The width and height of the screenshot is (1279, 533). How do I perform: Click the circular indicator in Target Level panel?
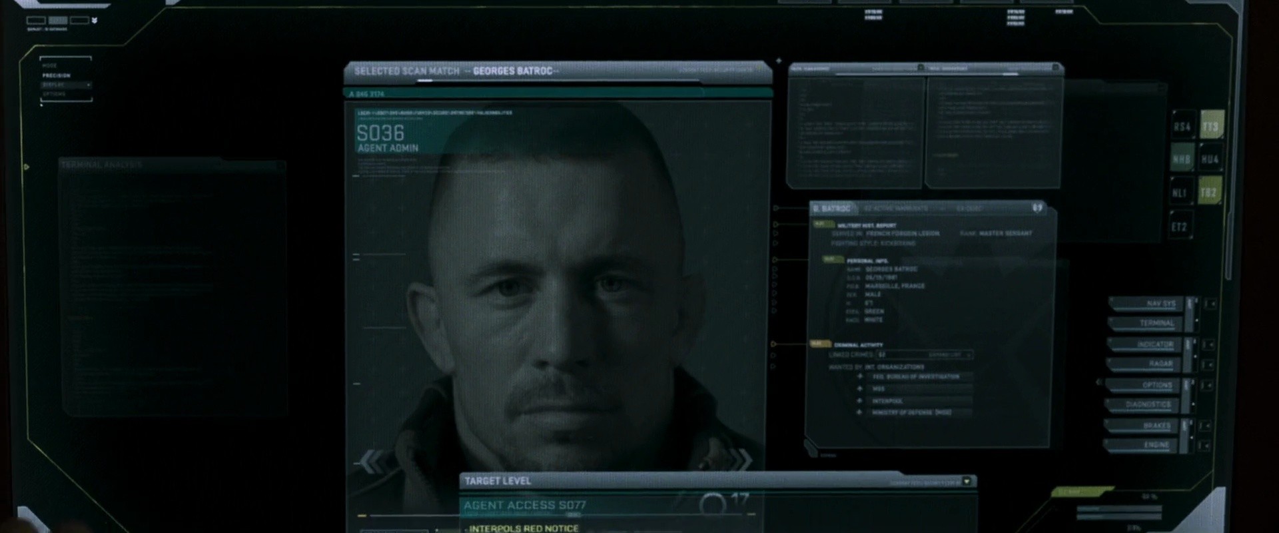[x=713, y=504]
